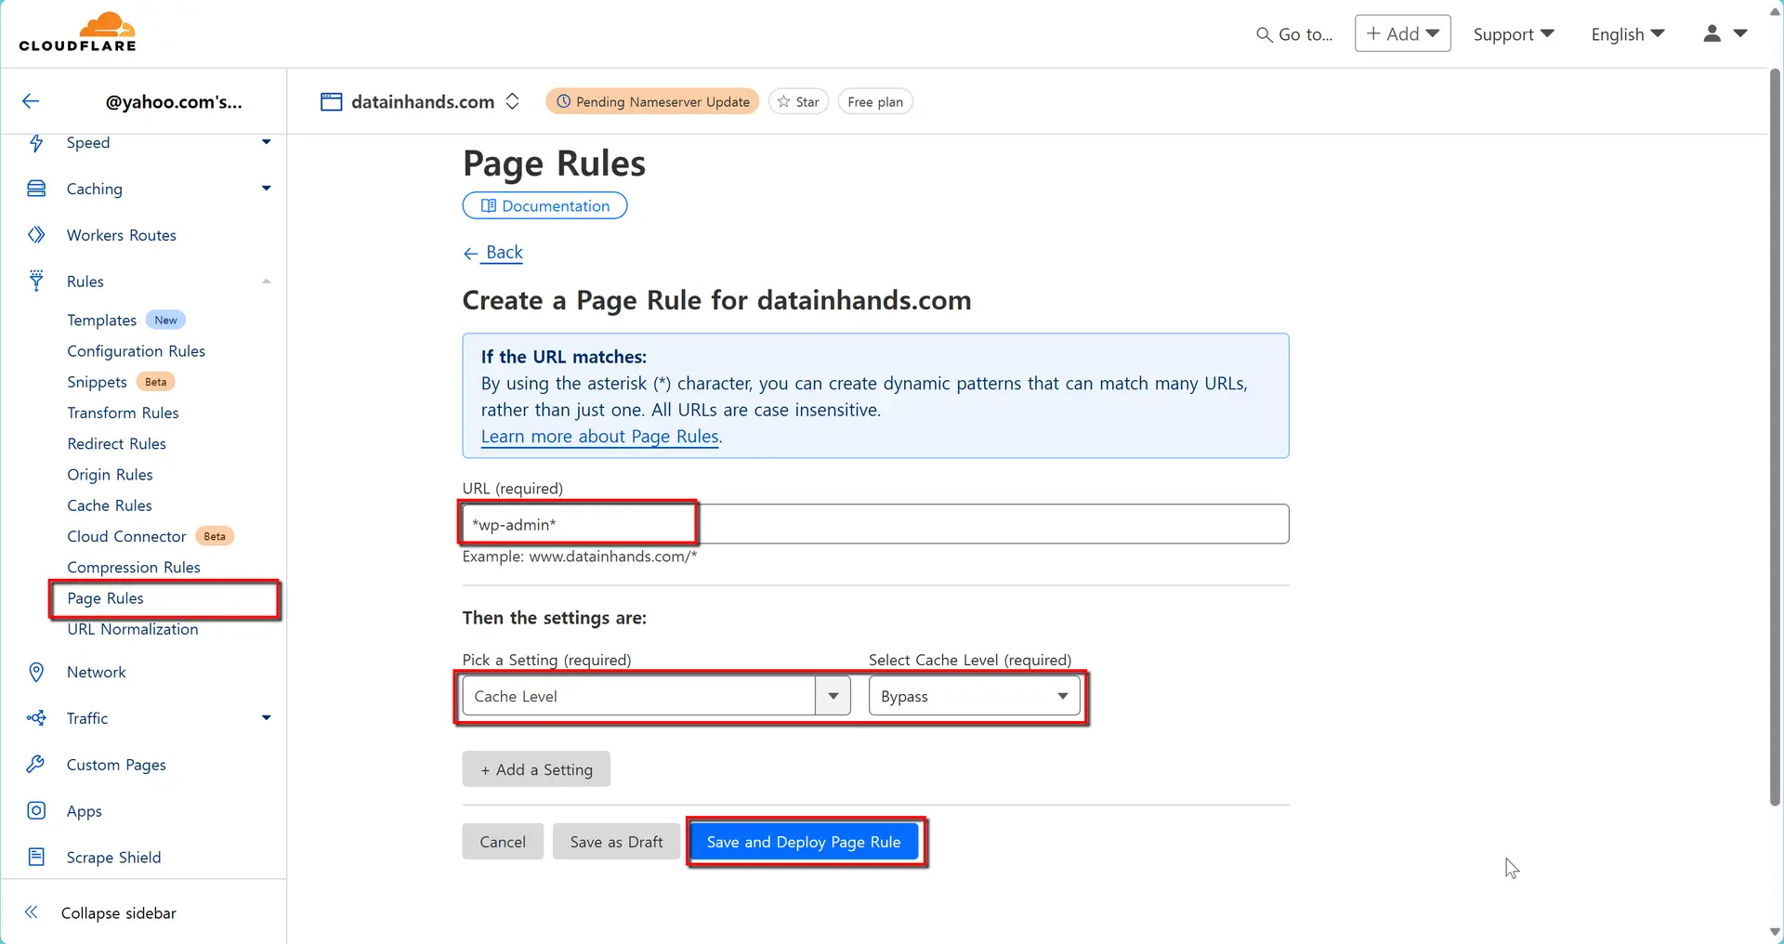Select the Speed lightning icon
The image size is (1784, 944).
35,142
